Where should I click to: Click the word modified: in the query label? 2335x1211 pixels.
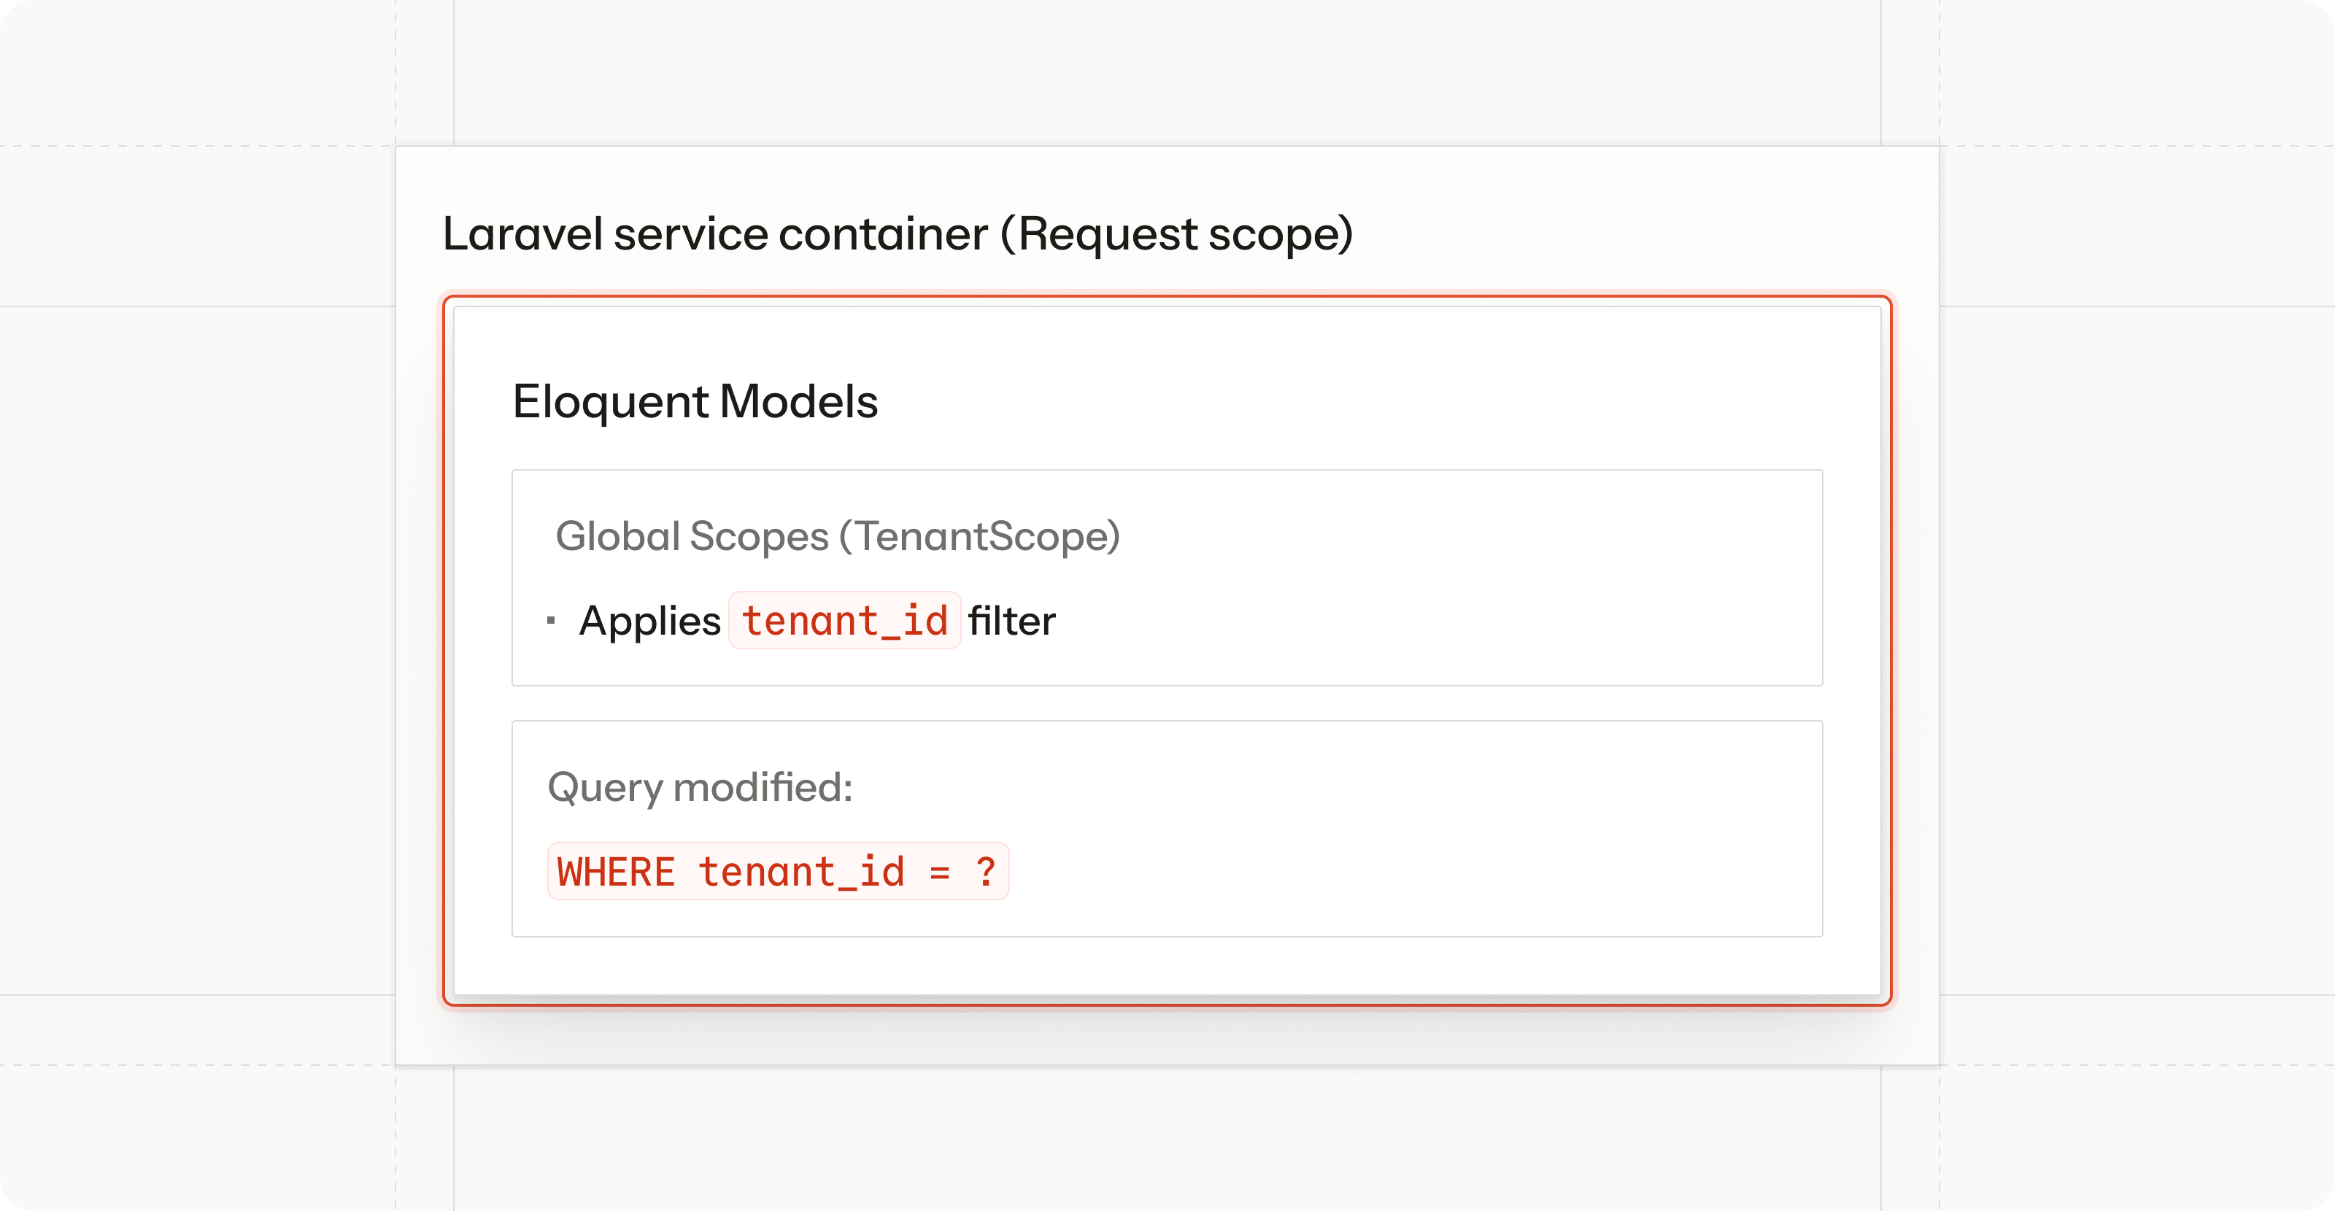click(763, 787)
